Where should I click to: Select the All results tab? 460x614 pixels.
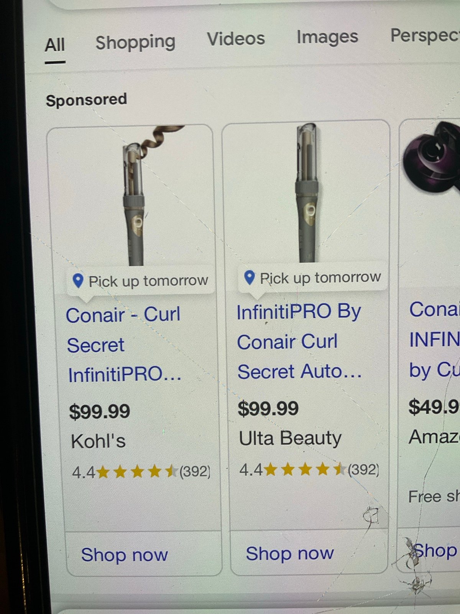pos(55,45)
